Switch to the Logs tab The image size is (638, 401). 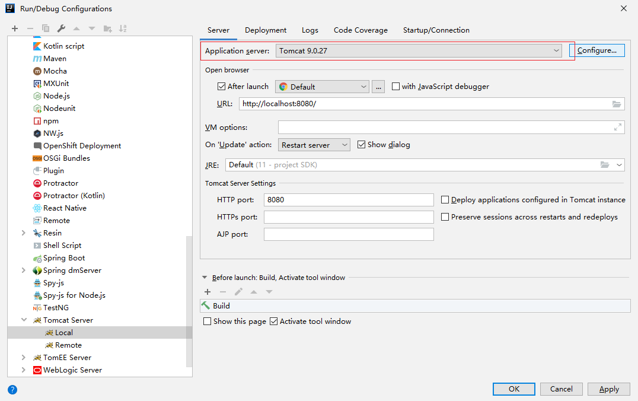310,30
